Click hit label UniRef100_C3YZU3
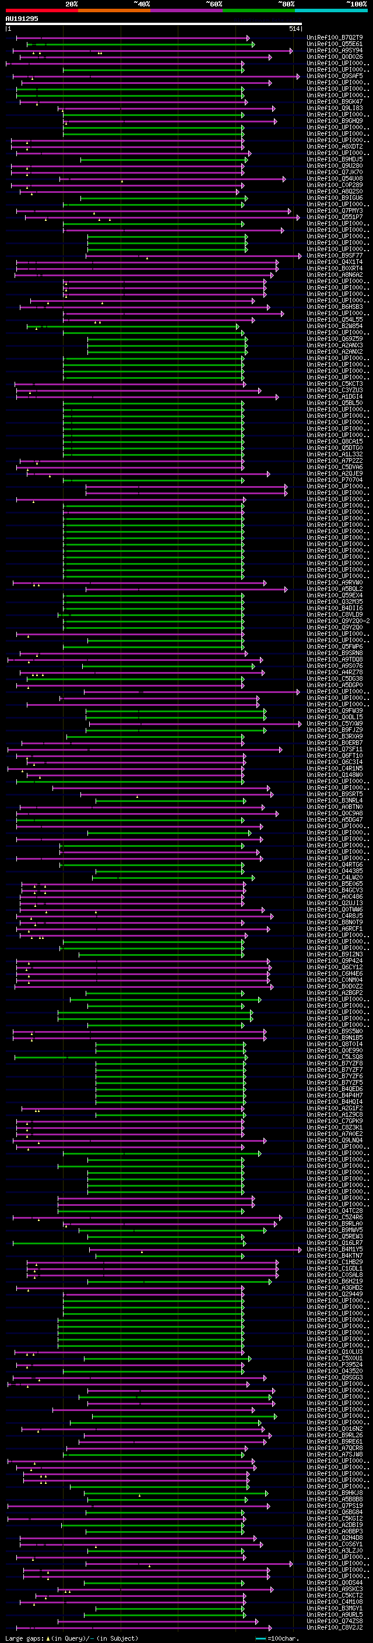 pos(335,390)
